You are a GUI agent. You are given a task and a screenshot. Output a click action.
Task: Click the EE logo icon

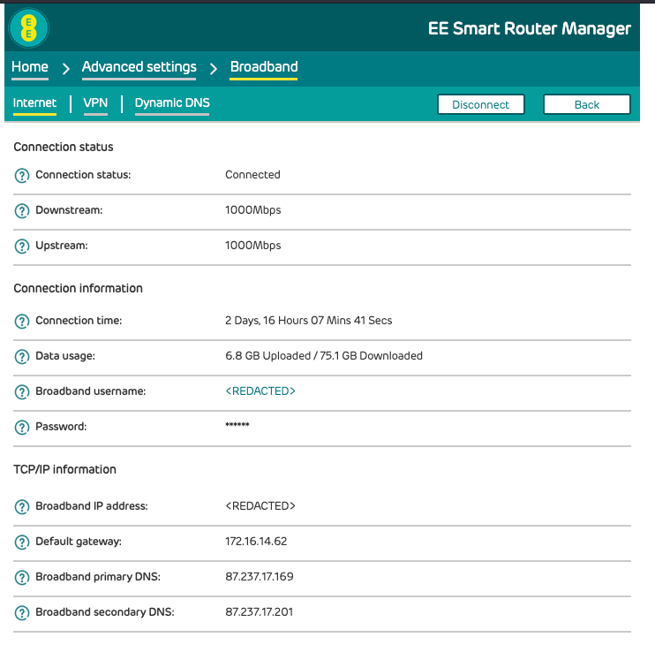[x=29, y=28]
